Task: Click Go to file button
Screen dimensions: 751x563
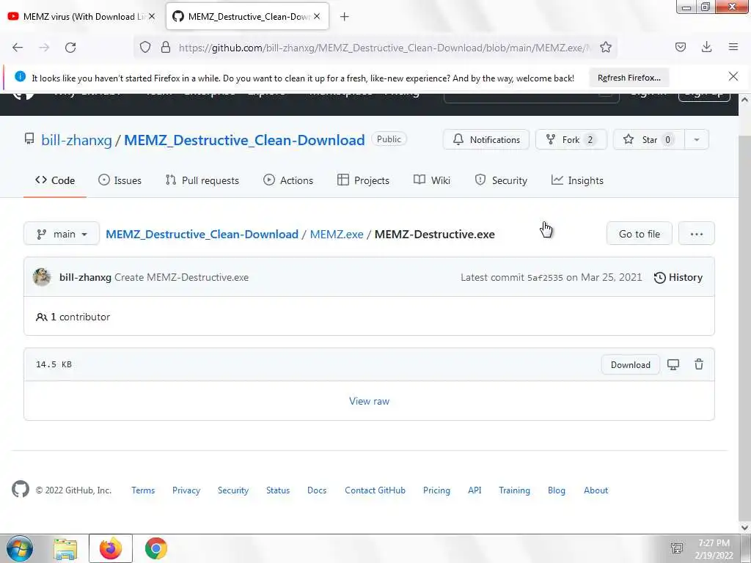Action: click(x=640, y=234)
